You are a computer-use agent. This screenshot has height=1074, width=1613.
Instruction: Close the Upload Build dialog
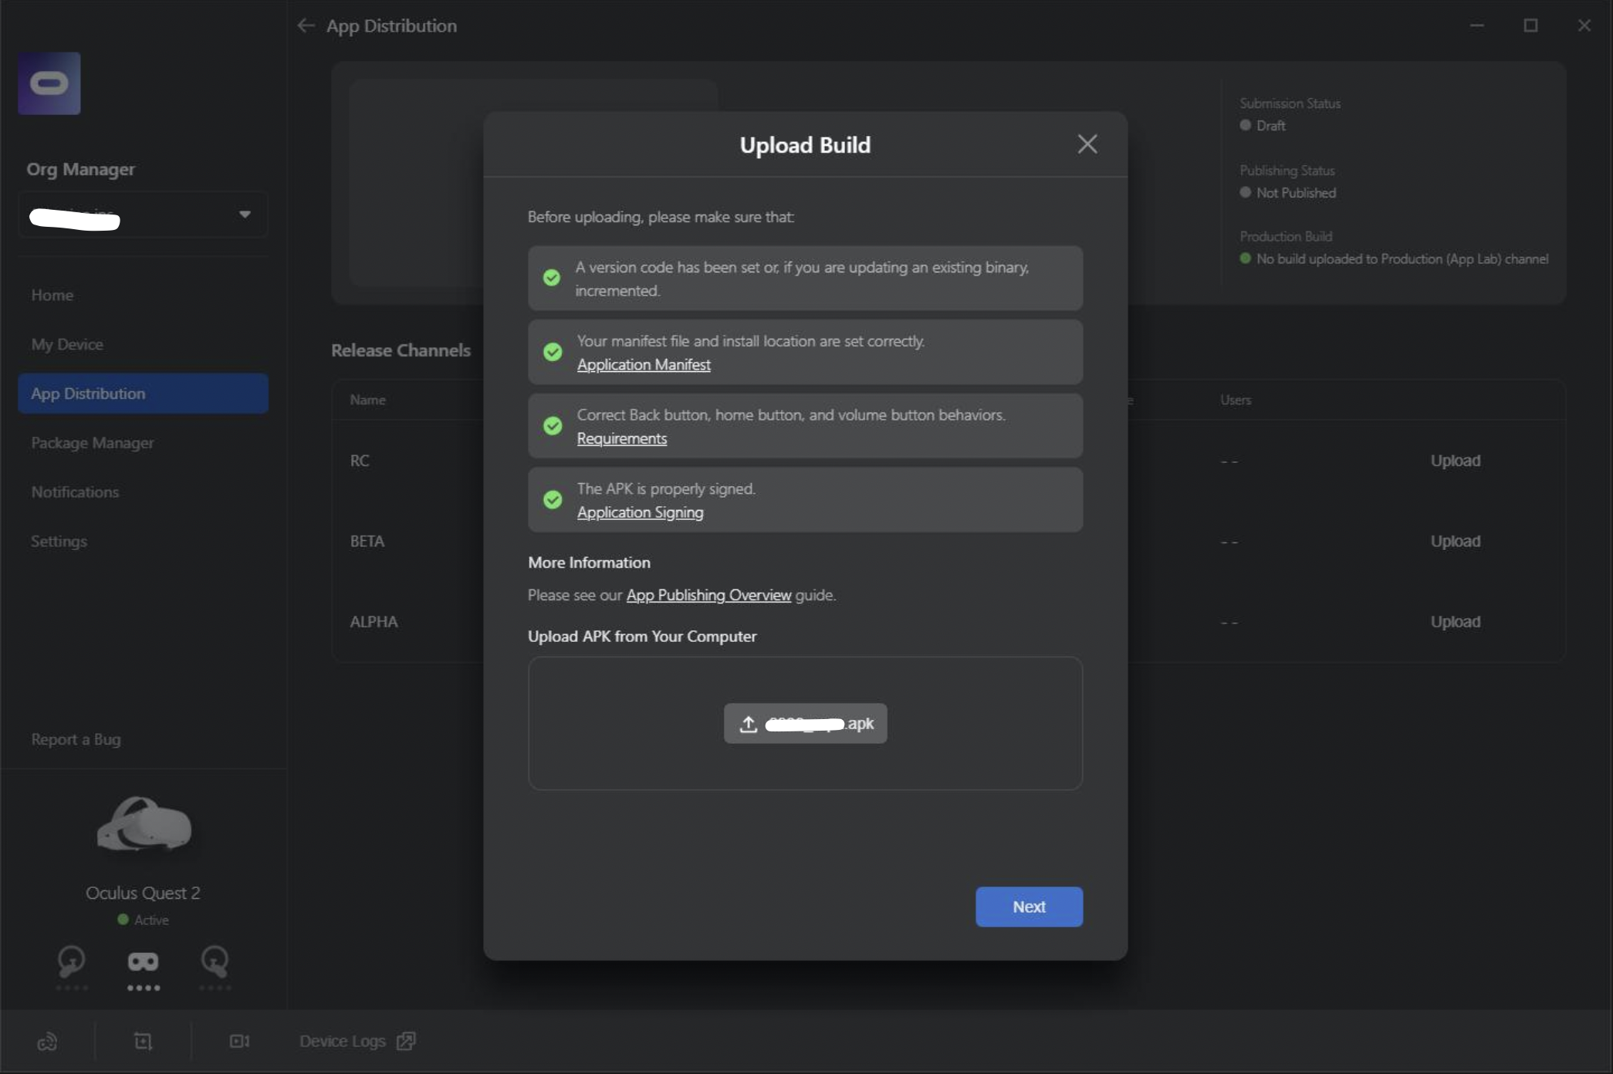coord(1087,144)
